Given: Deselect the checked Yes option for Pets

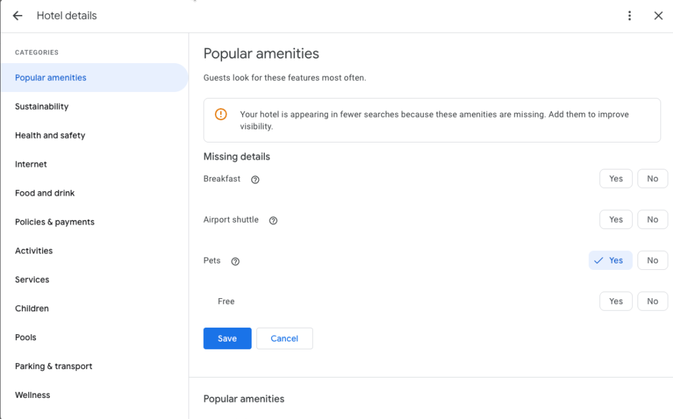Looking at the screenshot, I should coord(610,261).
